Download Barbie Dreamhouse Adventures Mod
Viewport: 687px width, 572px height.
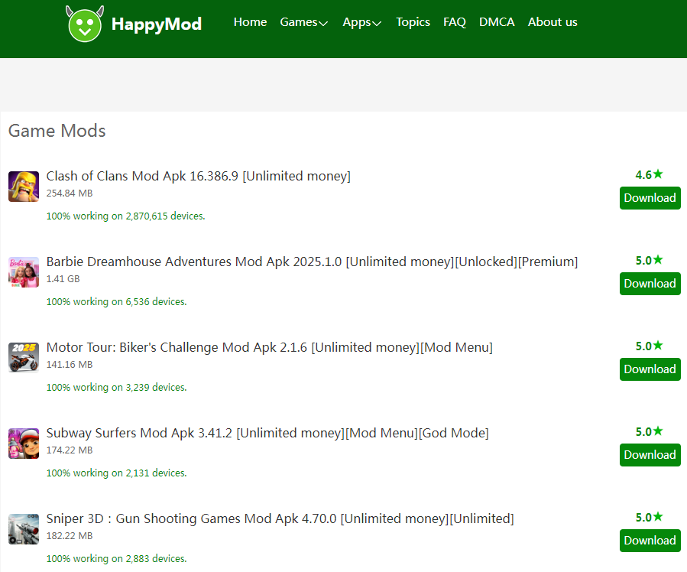[x=650, y=284]
